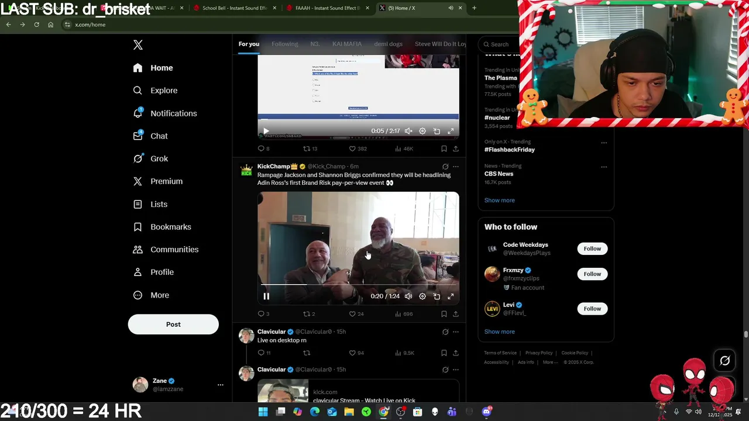Open the Windows Start menu
Image resolution: width=749 pixels, height=421 pixels.
click(263, 412)
